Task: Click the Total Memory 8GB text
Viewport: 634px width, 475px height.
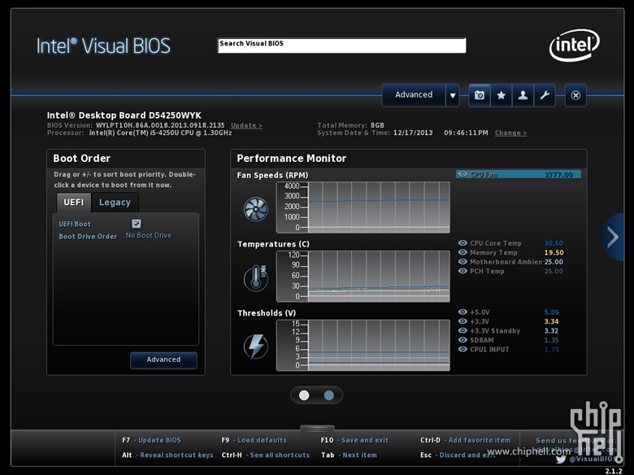Action: pos(351,125)
